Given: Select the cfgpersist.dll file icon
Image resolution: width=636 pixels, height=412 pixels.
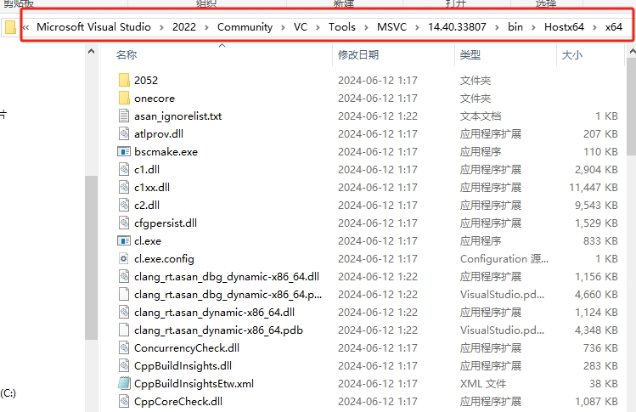Looking at the screenshot, I should 124,223.
